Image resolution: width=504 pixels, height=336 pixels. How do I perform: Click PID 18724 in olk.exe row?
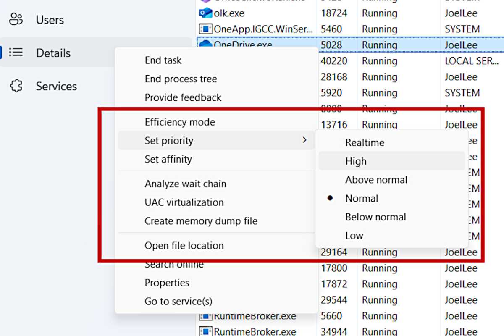pyautogui.click(x=334, y=13)
